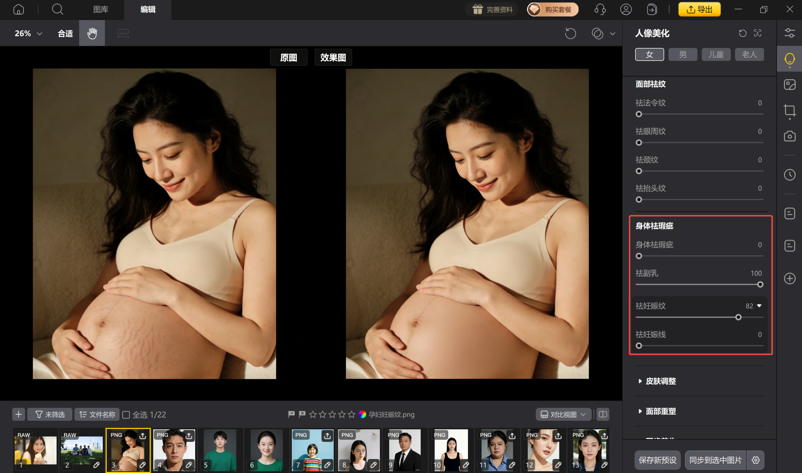Image resolution: width=802 pixels, height=473 pixels.
Task: Open the search magnifier icon
Action: coord(57,9)
